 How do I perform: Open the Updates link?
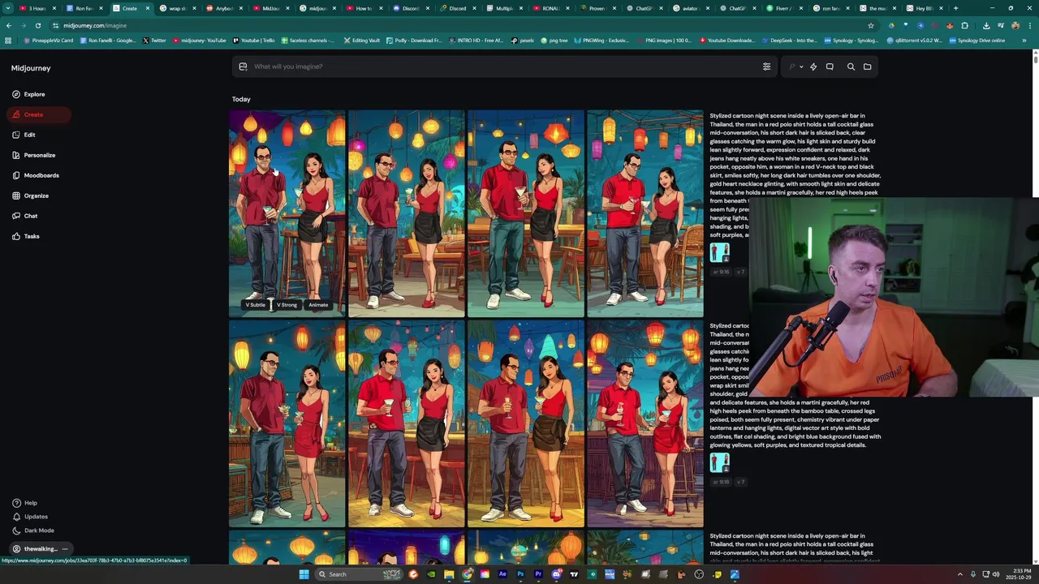30,517
